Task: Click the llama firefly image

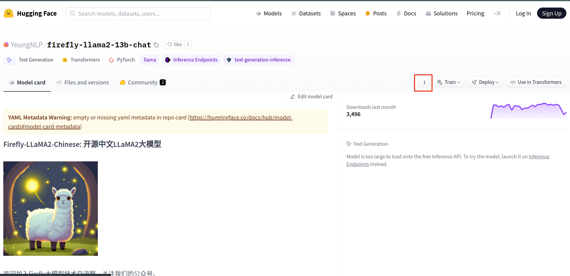Action: (50, 208)
